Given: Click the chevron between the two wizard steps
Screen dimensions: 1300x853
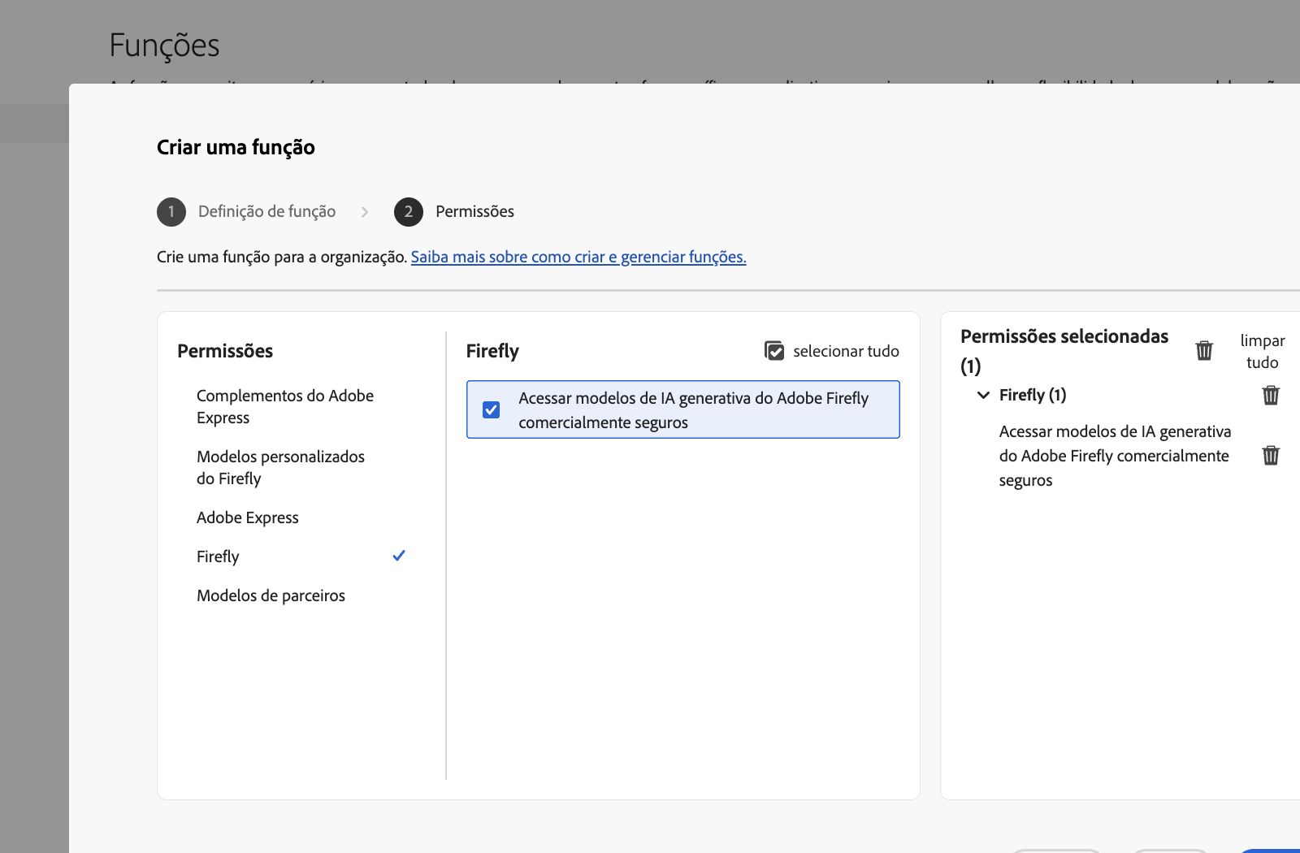Looking at the screenshot, I should click(365, 211).
